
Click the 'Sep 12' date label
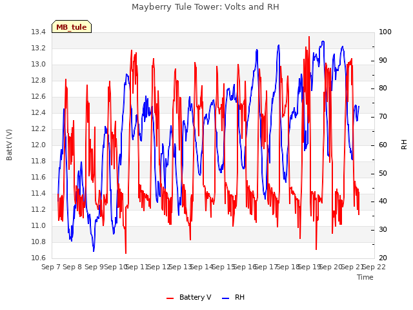click(x=159, y=267)
